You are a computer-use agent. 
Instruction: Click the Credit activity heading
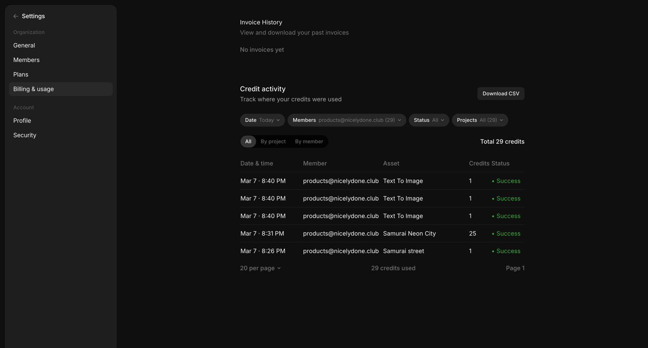[262, 89]
